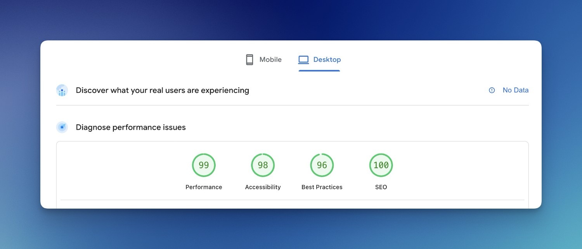Click the Accessibility score gauge showing 98

pos(263,165)
